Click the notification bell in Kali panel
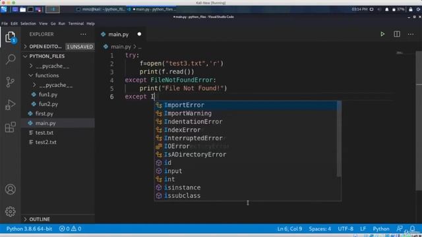422x237 pixels. coord(387,9)
